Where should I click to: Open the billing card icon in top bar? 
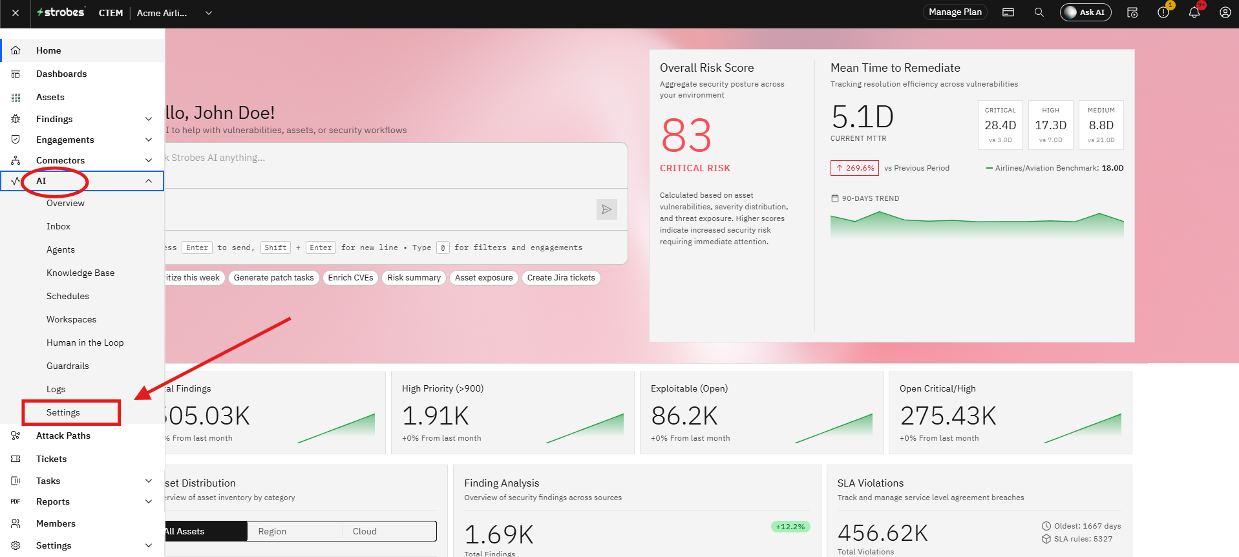[1008, 12]
